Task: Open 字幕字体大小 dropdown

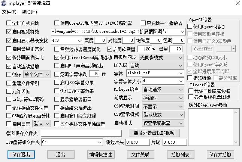Action: [181, 81]
